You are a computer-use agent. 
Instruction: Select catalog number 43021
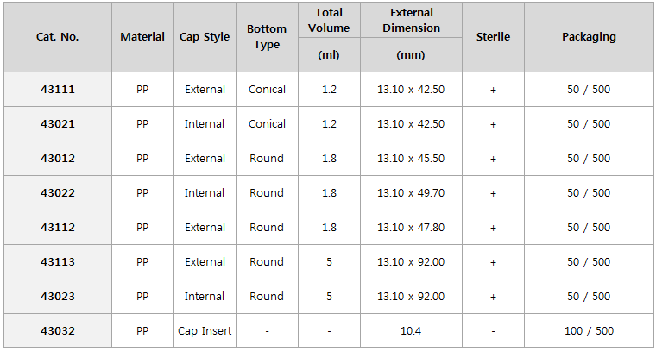click(58, 124)
